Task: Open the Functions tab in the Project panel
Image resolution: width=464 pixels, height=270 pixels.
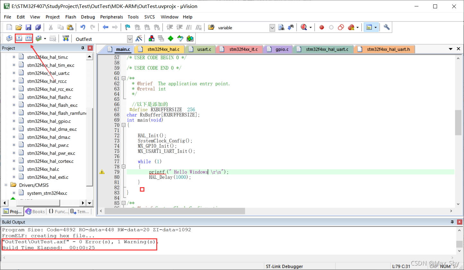Action: click(58, 211)
